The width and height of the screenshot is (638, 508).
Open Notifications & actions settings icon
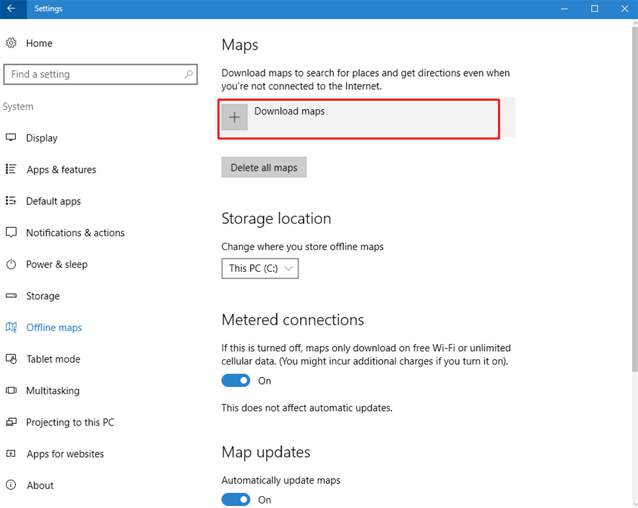coord(11,233)
